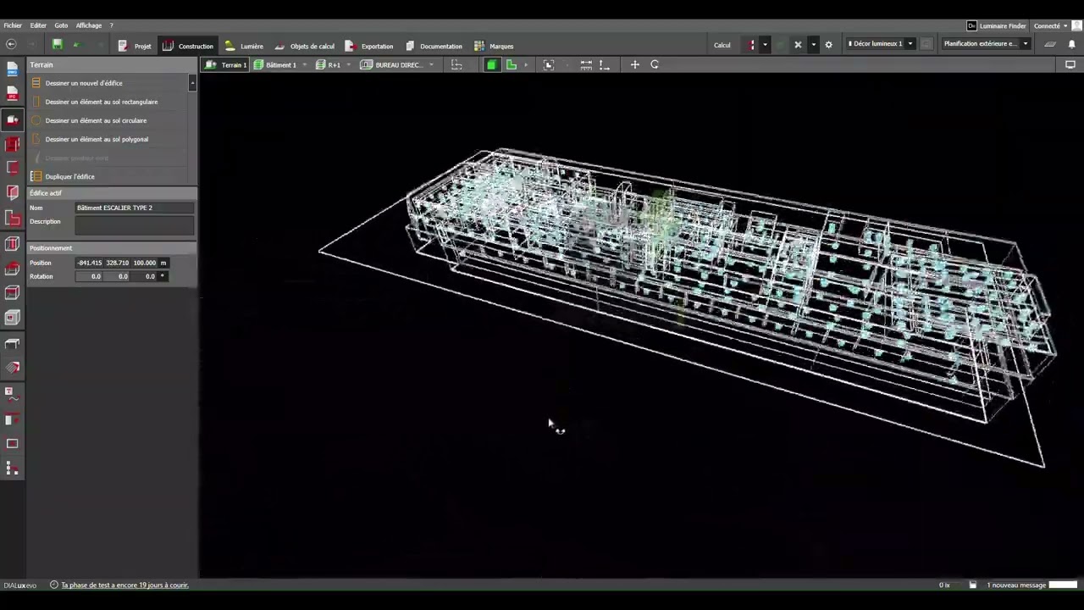The height and width of the screenshot is (610, 1084).
Task: Click the rotate view icon
Action: (x=655, y=64)
